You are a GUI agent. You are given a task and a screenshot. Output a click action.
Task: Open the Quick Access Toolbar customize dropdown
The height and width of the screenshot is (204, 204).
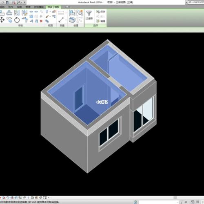point(24,2)
